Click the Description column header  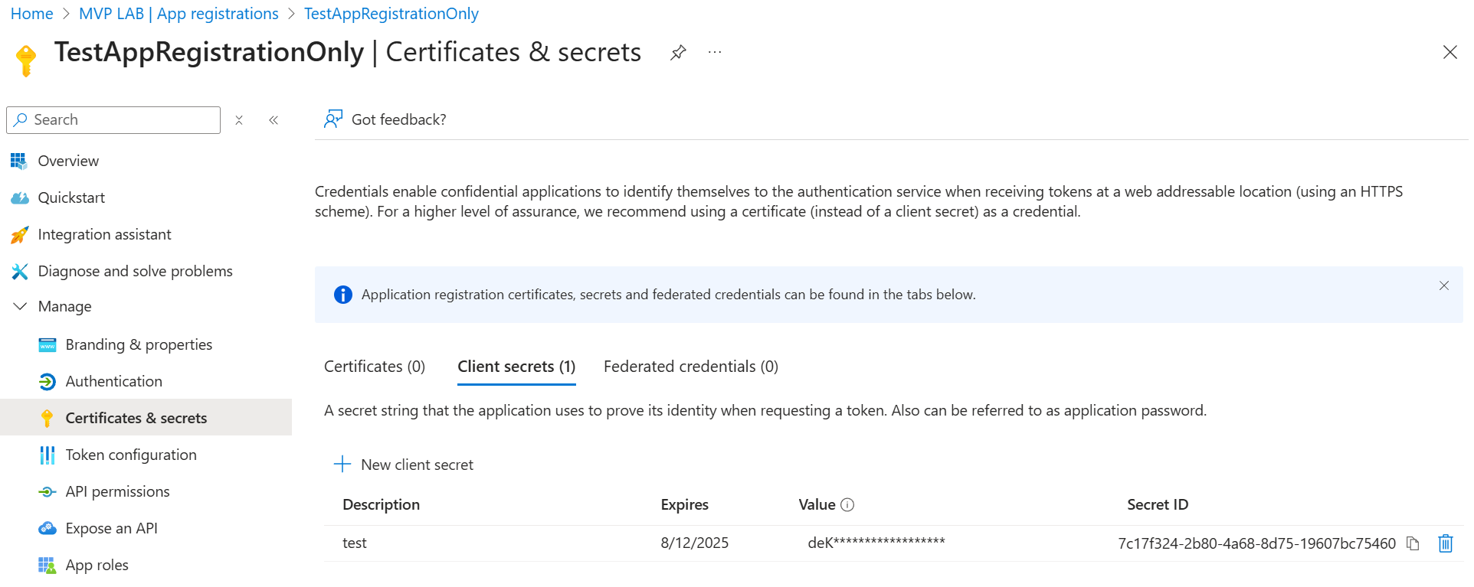pos(381,504)
